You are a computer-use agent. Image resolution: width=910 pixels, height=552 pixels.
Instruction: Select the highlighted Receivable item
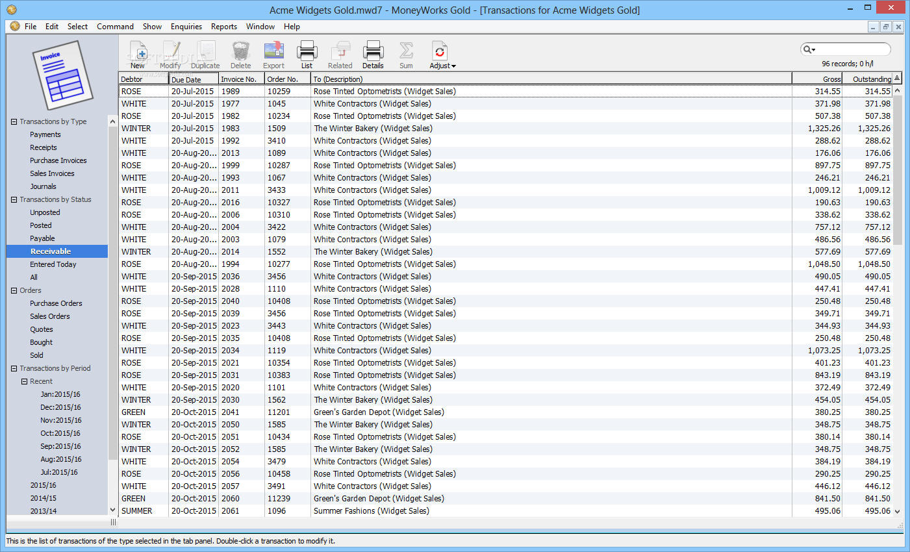coord(57,251)
